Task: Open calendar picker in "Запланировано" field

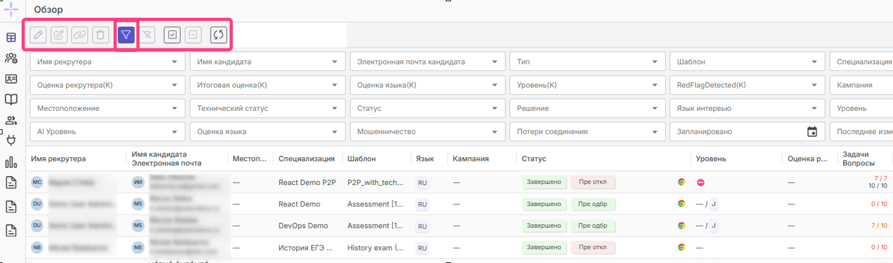Action: pos(812,132)
